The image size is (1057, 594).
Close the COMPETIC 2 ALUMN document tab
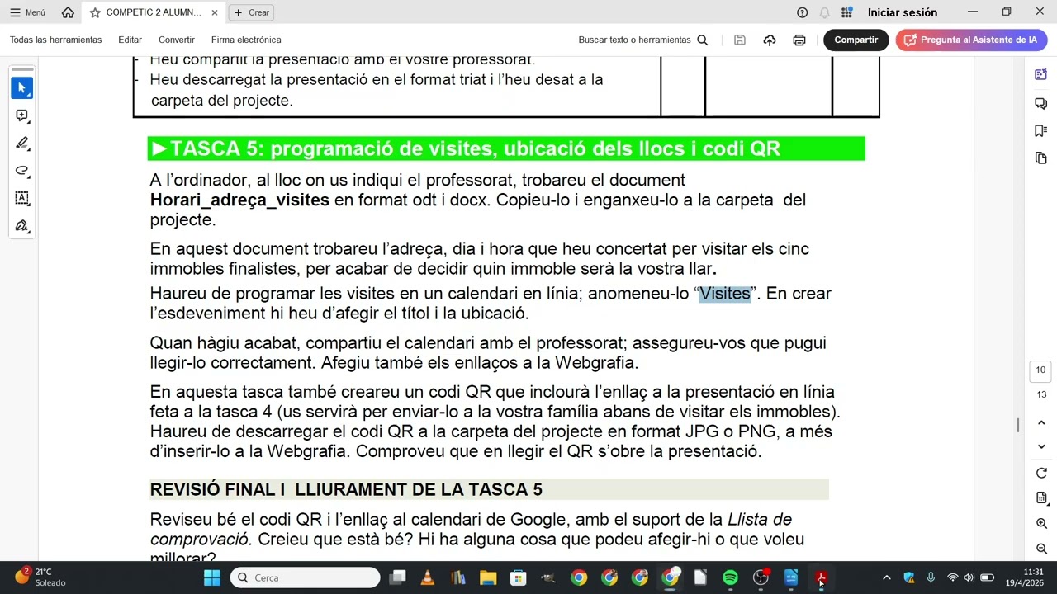pyautogui.click(x=215, y=12)
